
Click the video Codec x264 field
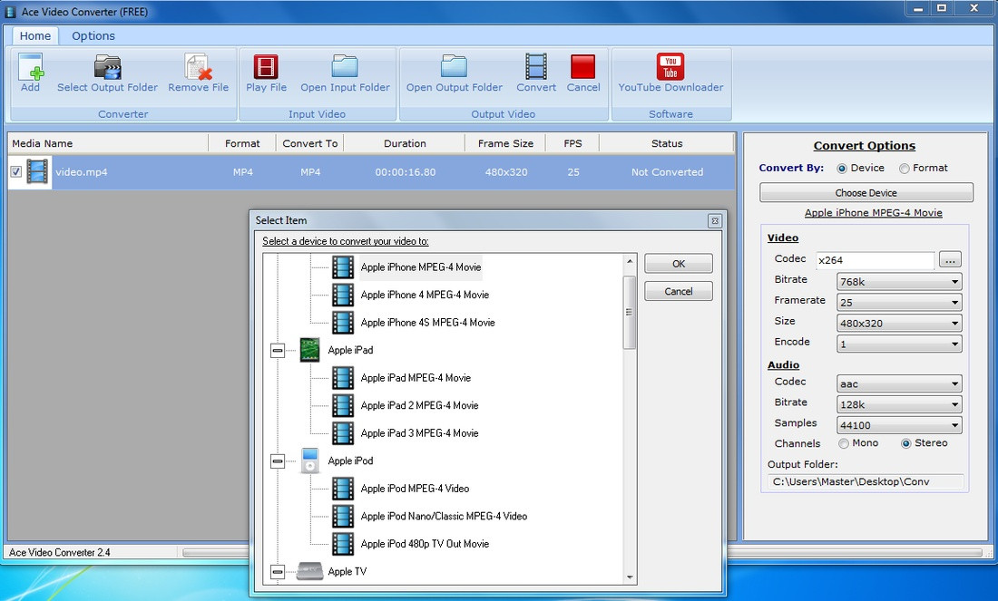[x=876, y=260]
